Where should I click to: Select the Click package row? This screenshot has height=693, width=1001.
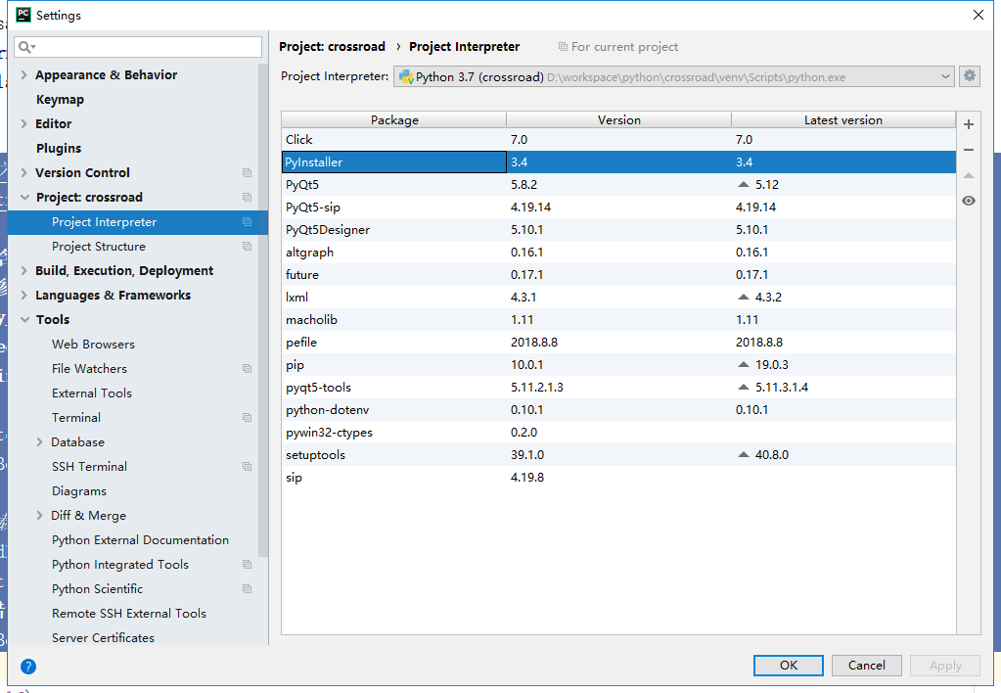tap(618, 139)
